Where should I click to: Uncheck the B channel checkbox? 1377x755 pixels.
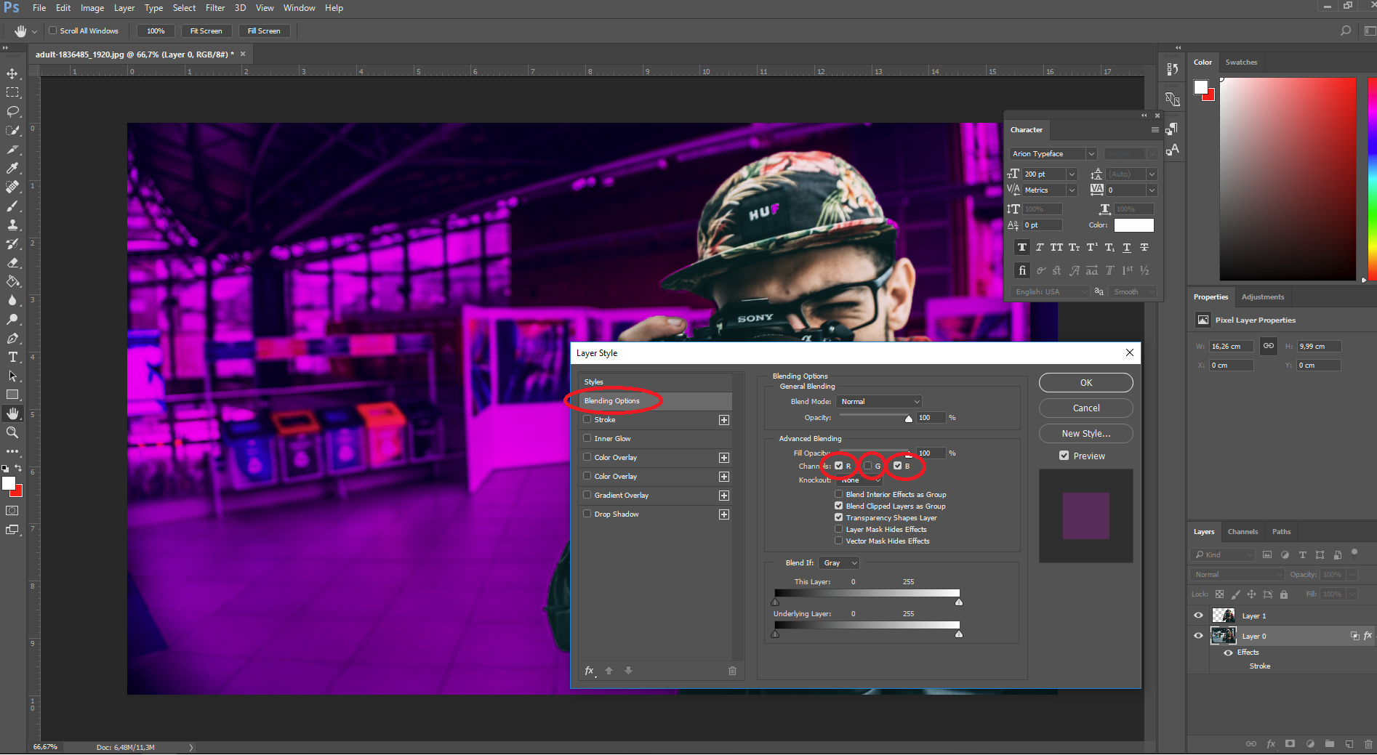click(x=898, y=466)
